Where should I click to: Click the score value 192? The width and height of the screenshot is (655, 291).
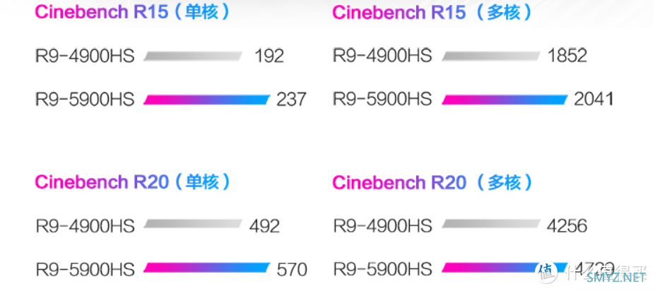tap(269, 56)
